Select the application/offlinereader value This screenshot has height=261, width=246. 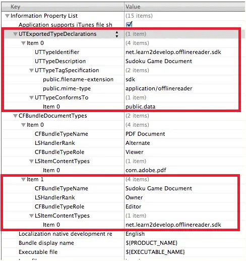(x=159, y=88)
